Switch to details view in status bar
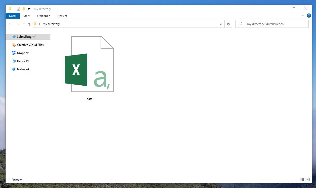This screenshot has width=316, height=188. tap(302, 180)
